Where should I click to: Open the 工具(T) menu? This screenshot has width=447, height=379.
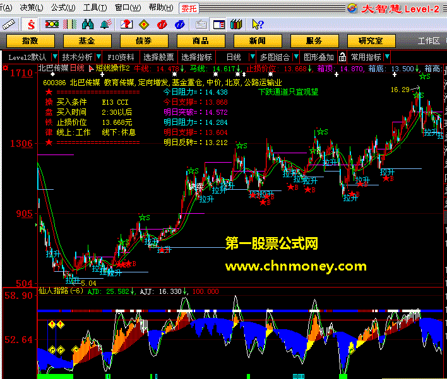(x=95, y=8)
